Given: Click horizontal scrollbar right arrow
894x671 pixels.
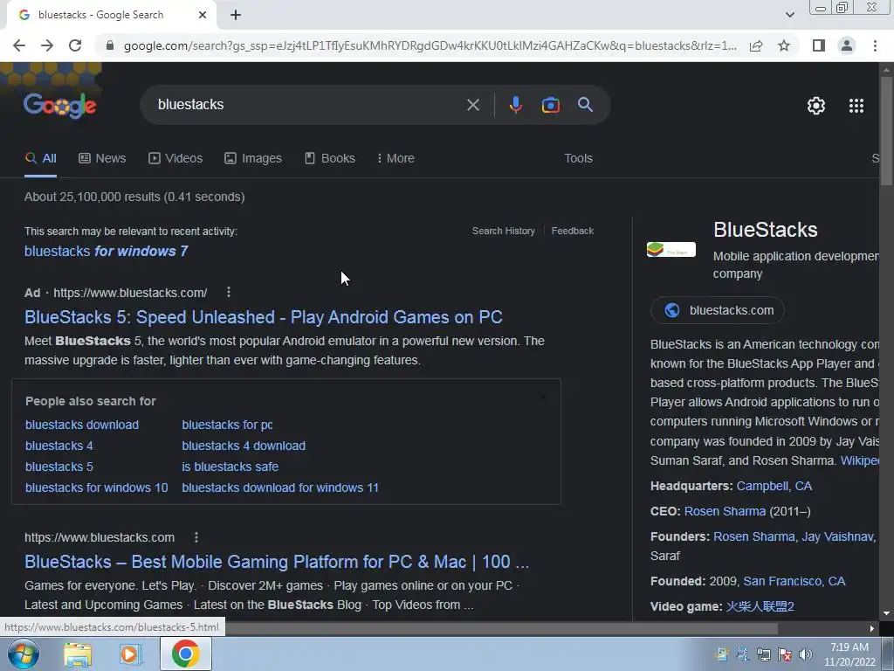Looking at the screenshot, I should tap(872, 629).
